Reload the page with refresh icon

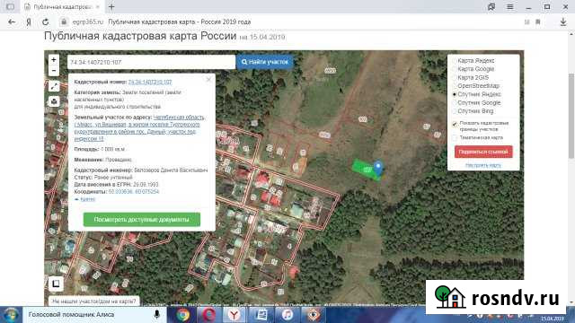(46, 22)
